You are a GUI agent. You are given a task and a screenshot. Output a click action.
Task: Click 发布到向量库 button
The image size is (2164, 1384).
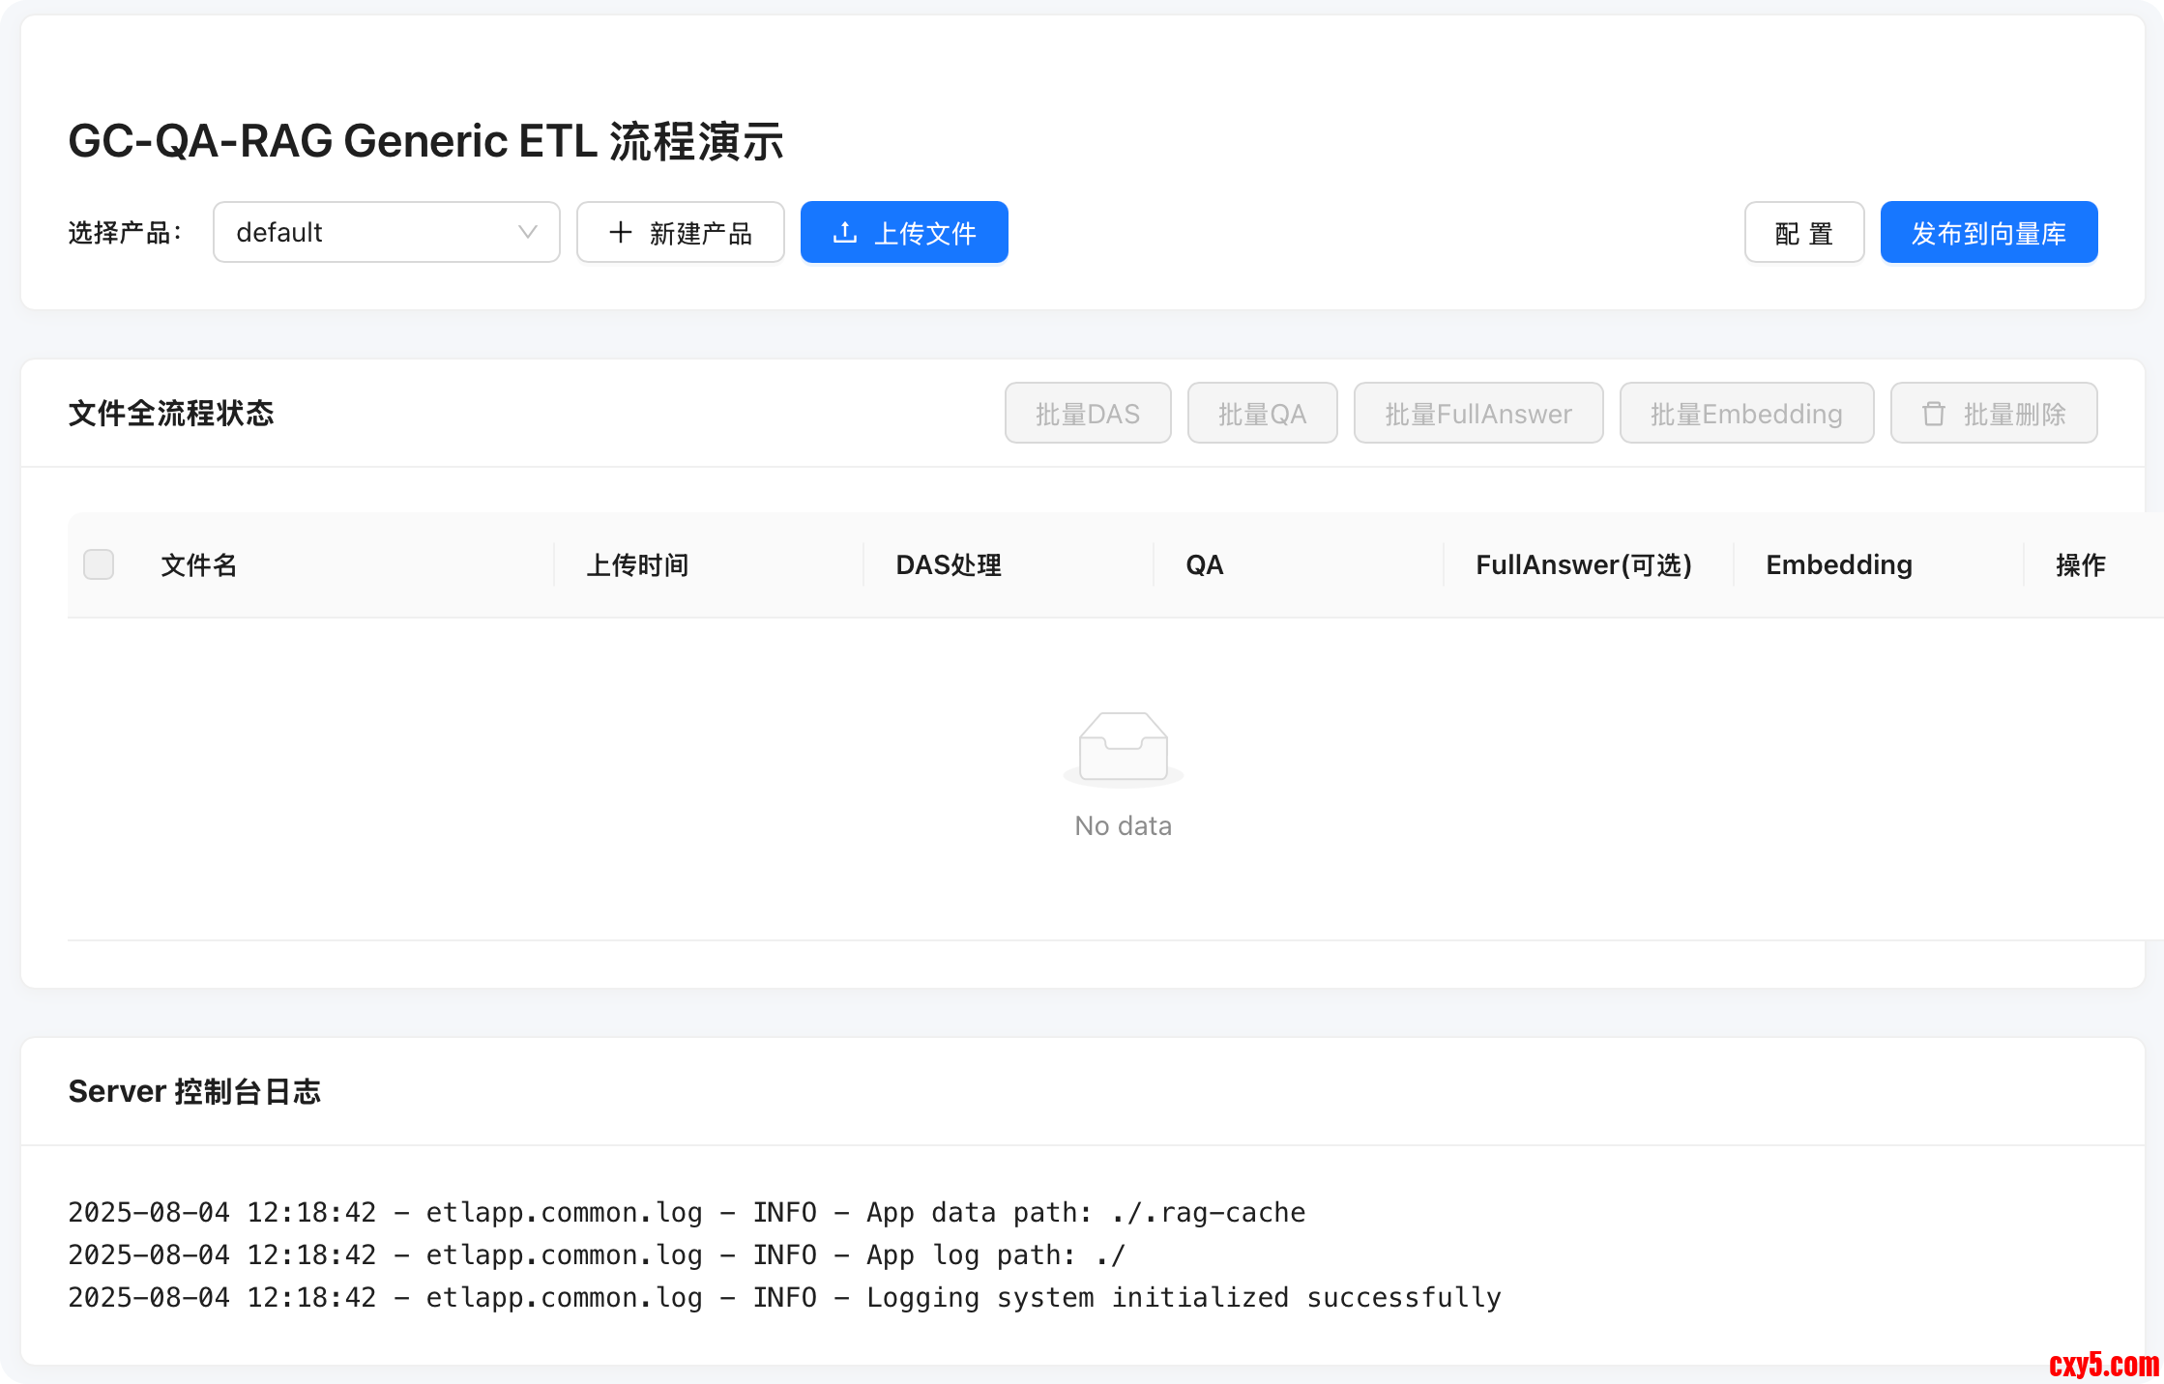tap(1988, 232)
